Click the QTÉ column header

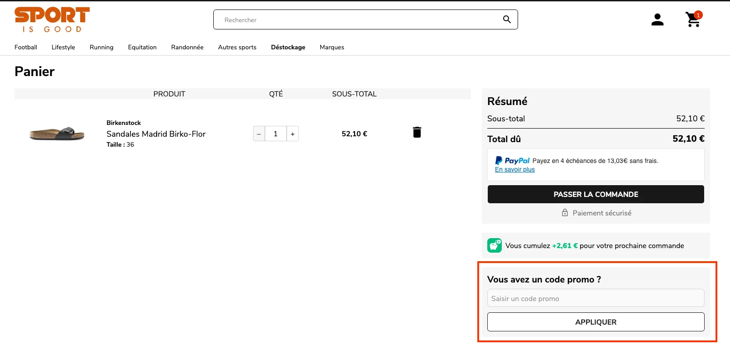(x=276, y=94)
